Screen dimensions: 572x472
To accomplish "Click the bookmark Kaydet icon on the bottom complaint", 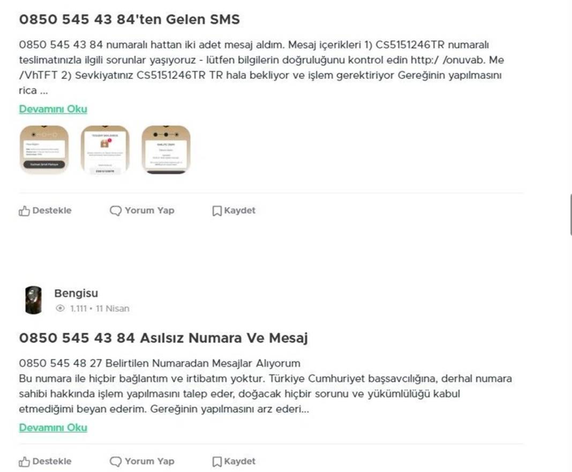I will tap(216, 461).
